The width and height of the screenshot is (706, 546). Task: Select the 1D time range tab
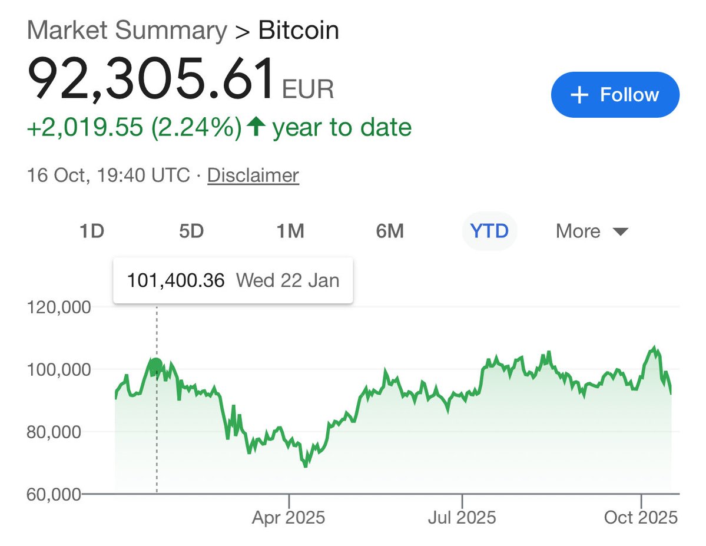pos(92,231)
